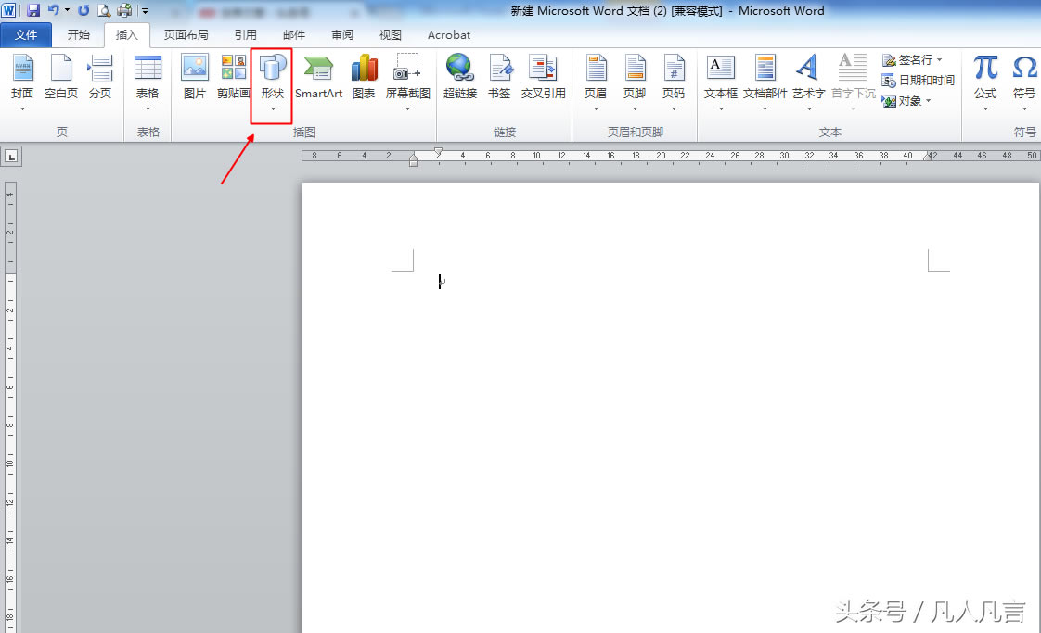Open the 剪贴画 clip art icon

pyautogui.click(x=234, y=77)
